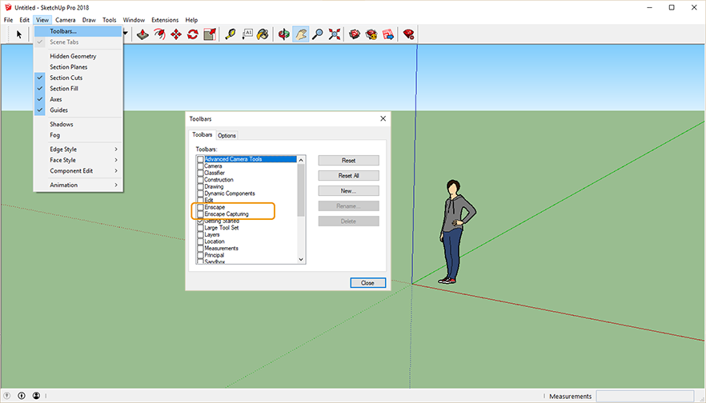Toggle Hidden Geometry in View menu
This screenshot has width=706, height=403.
click(x=78, y=56)
